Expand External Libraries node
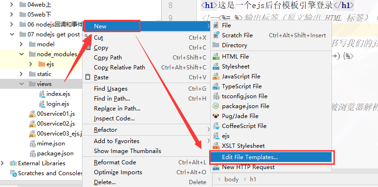Image resolution: width=378 pixels, height=187 pixels. [2, 163]
